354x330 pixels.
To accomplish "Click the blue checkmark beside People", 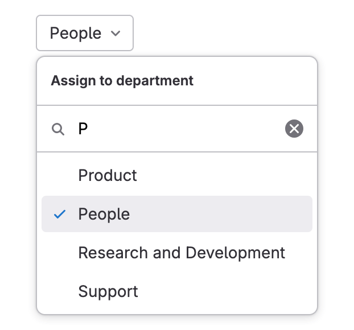I will pyautogui.click(x=60, y=214).
